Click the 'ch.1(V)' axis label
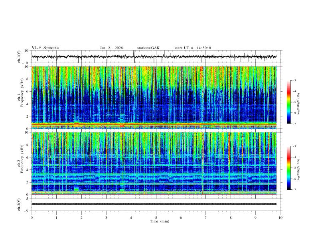This screenshot has width=316, height=244. (x=19, y=57)
